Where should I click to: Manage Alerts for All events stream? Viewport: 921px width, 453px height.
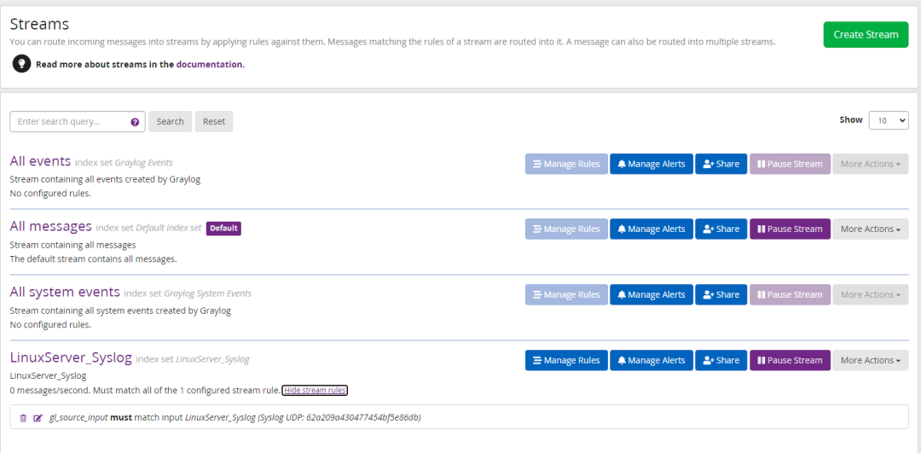[x=652, y=164]
